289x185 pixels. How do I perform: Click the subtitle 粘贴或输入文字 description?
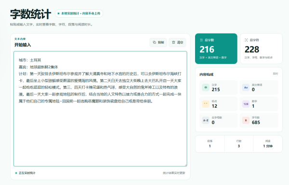coord(52,25)
